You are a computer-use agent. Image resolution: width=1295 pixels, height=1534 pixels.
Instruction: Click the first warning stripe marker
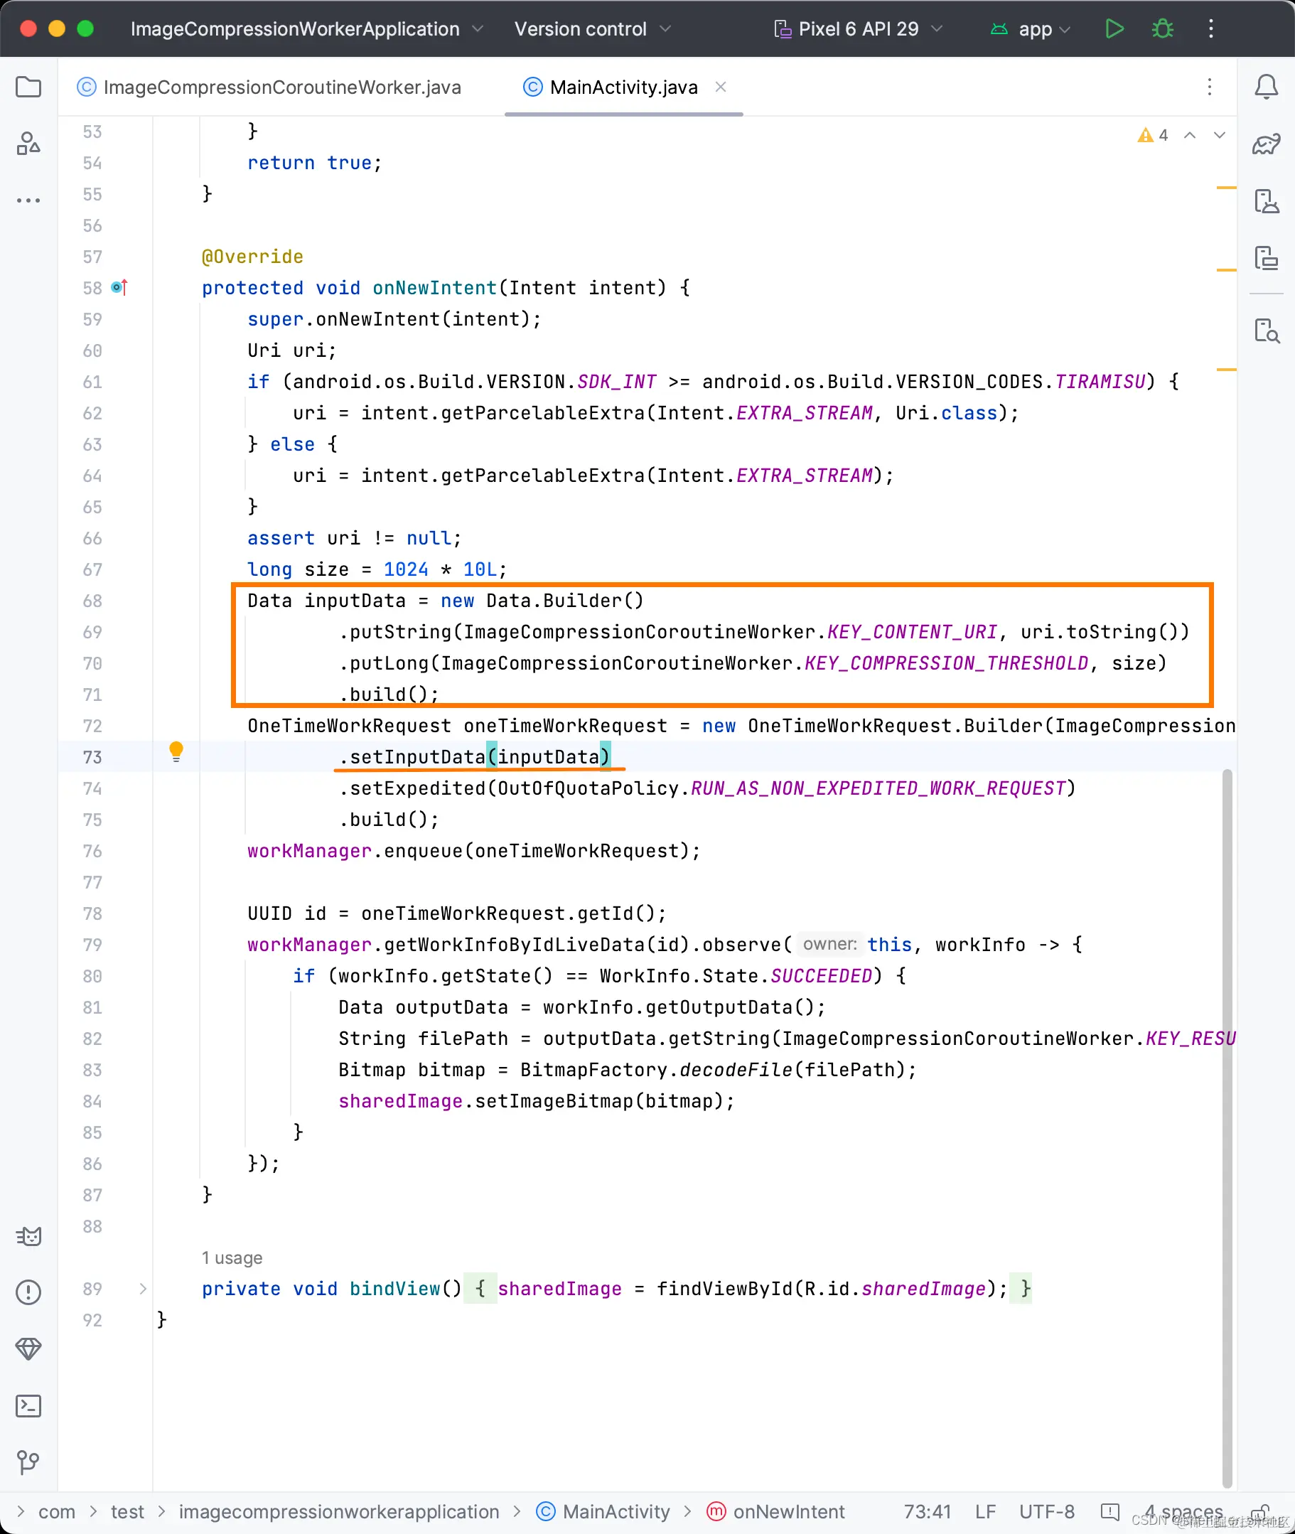(x=1226, y=188)
